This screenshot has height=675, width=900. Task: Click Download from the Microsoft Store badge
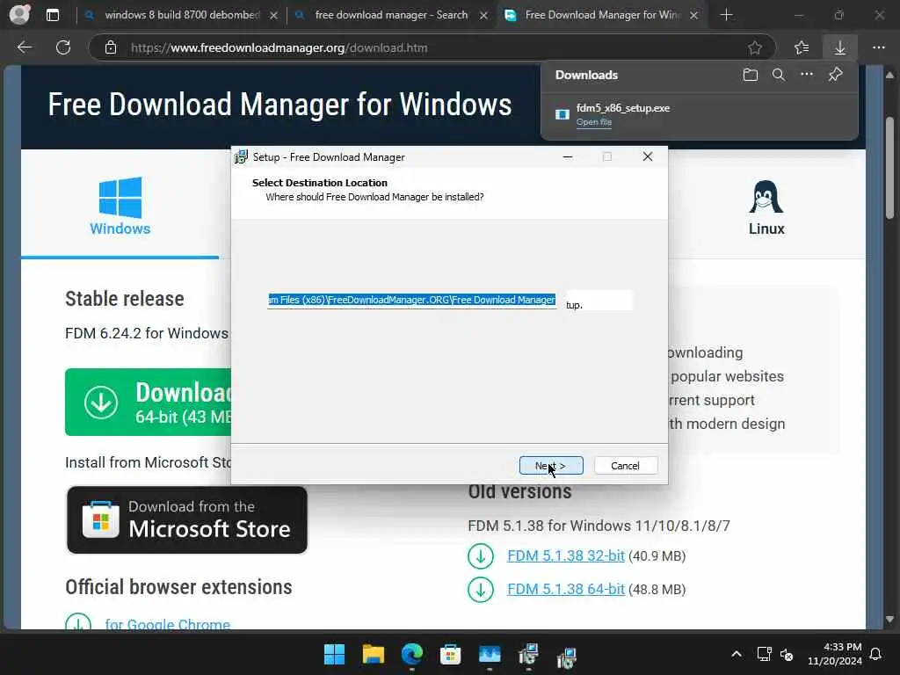tap(187, 520)
